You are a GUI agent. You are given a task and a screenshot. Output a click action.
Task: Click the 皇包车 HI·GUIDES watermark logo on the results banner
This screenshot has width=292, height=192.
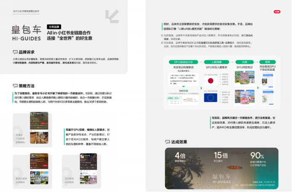(x=222, y=179)
